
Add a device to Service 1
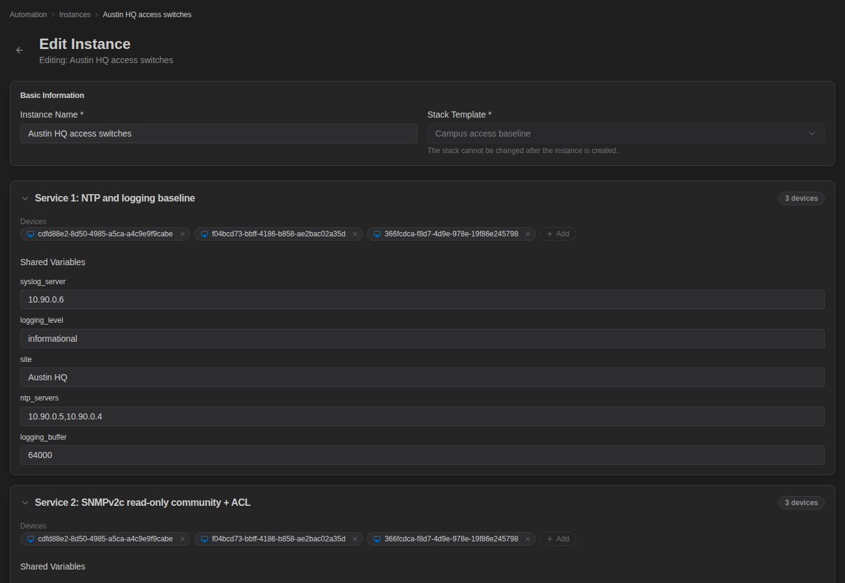click(x=558, y=234)
